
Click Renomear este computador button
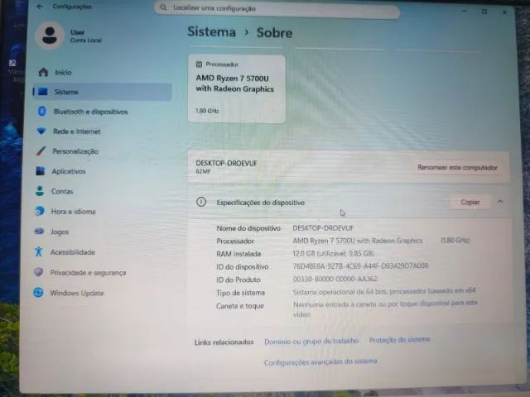pyautogui.click(x=457, y=167)
